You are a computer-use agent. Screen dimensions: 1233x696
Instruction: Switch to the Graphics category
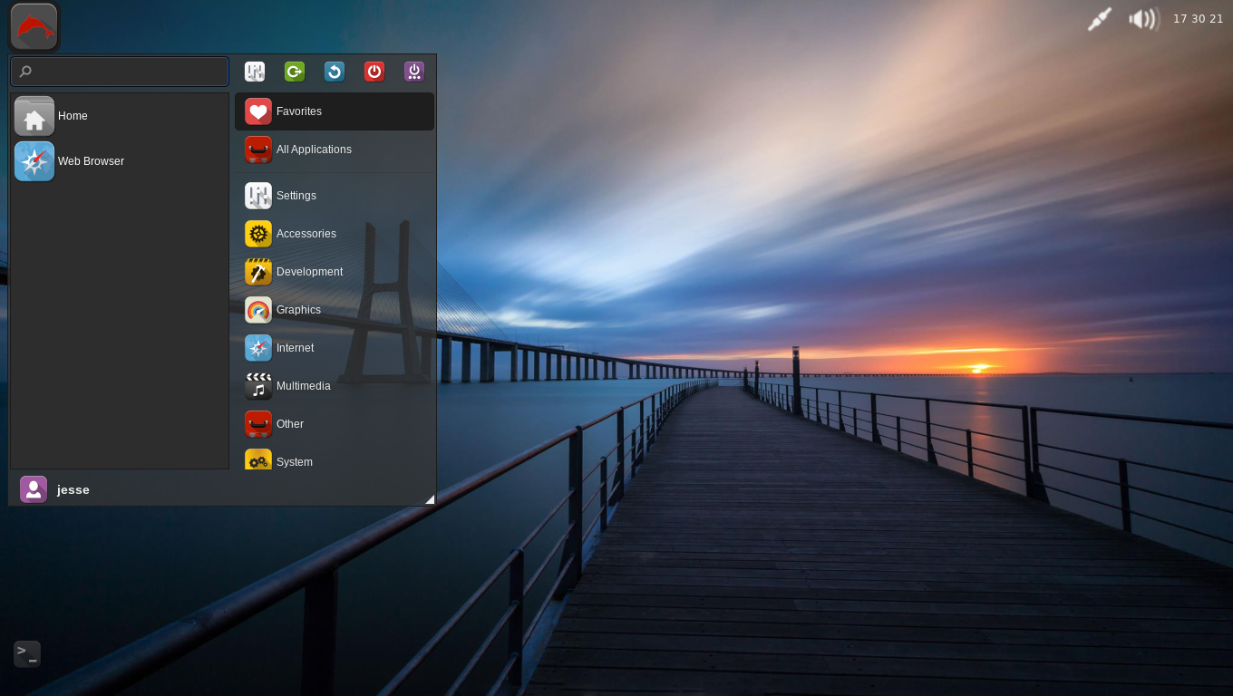(335, 310)
